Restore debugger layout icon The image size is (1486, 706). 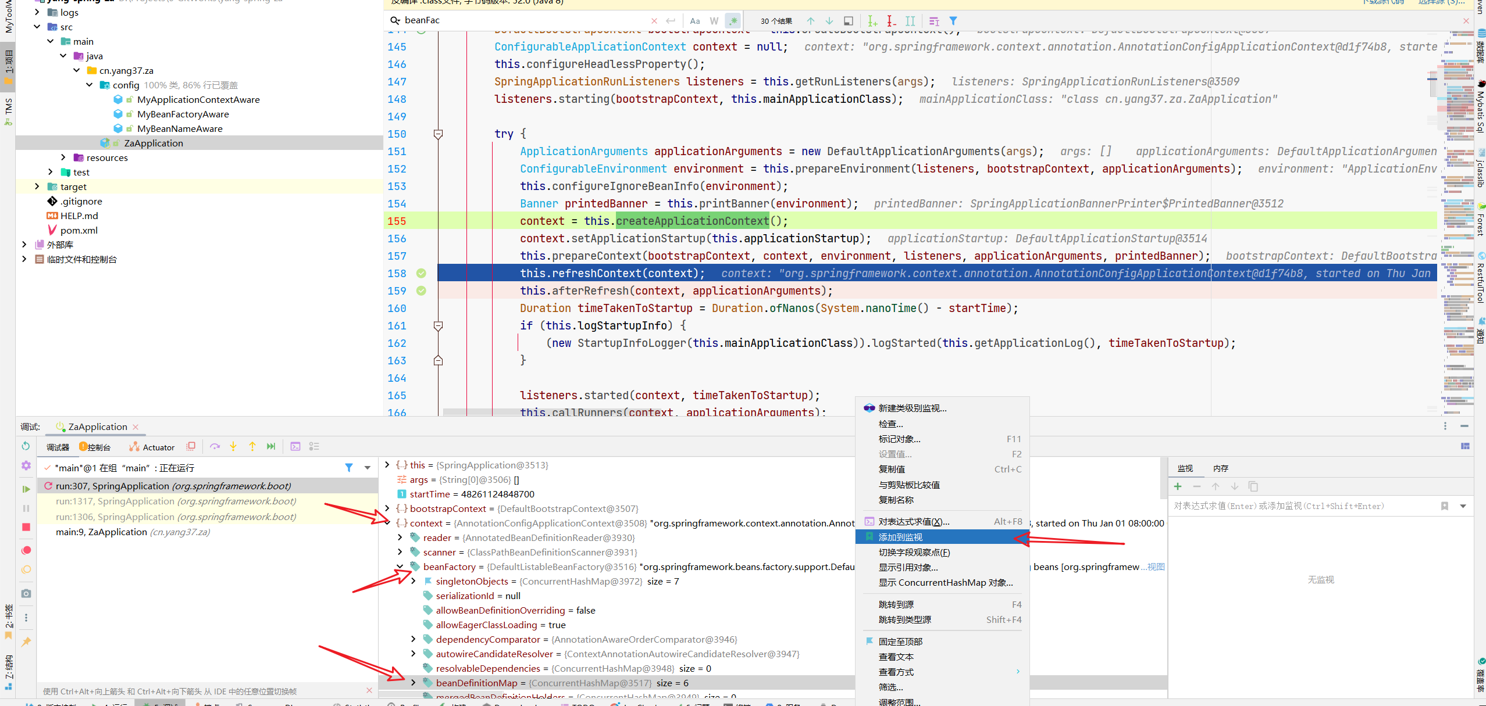coord(1464,446)
